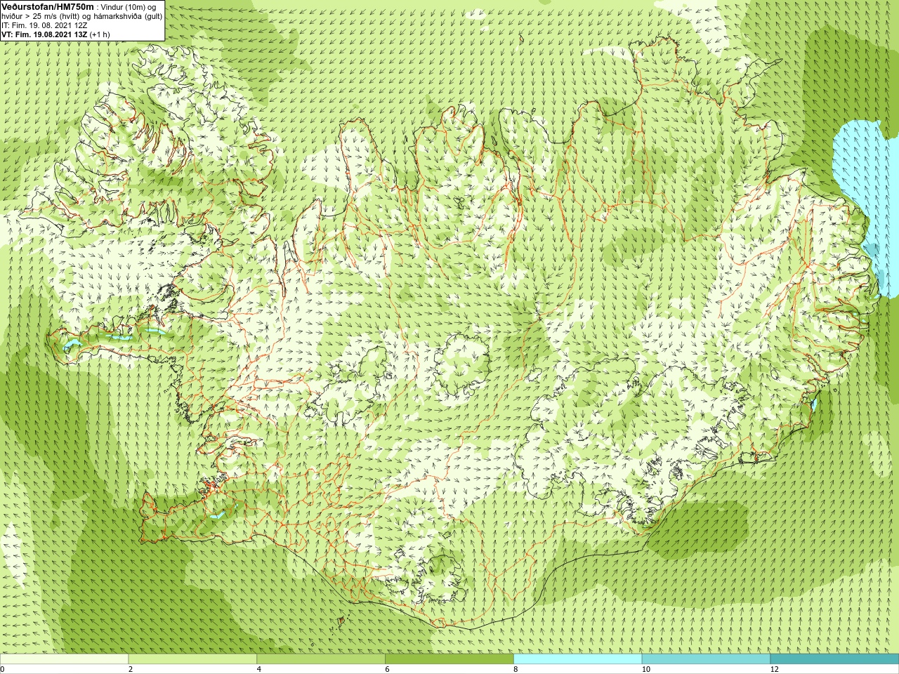
Task: Click the '6' label on the color scale
Action: click(x=388, y=669)
